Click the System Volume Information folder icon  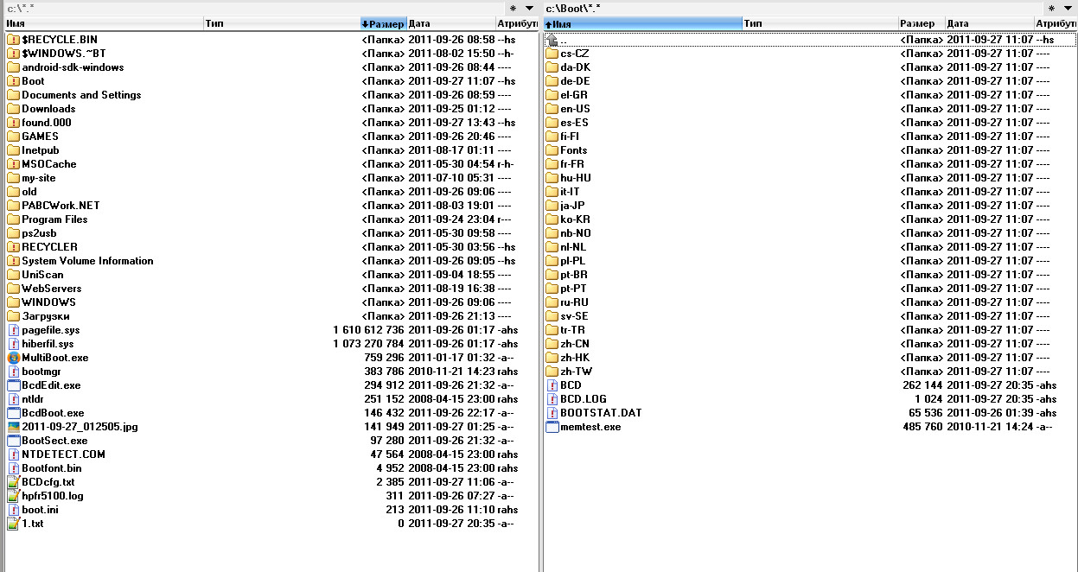pos(13,261)
